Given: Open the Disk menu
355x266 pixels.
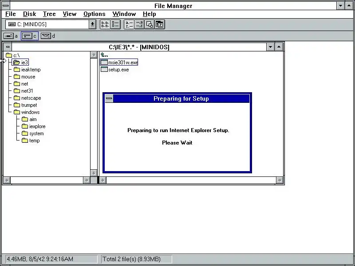Looking at the screenshot, I should tap(29, 14).
